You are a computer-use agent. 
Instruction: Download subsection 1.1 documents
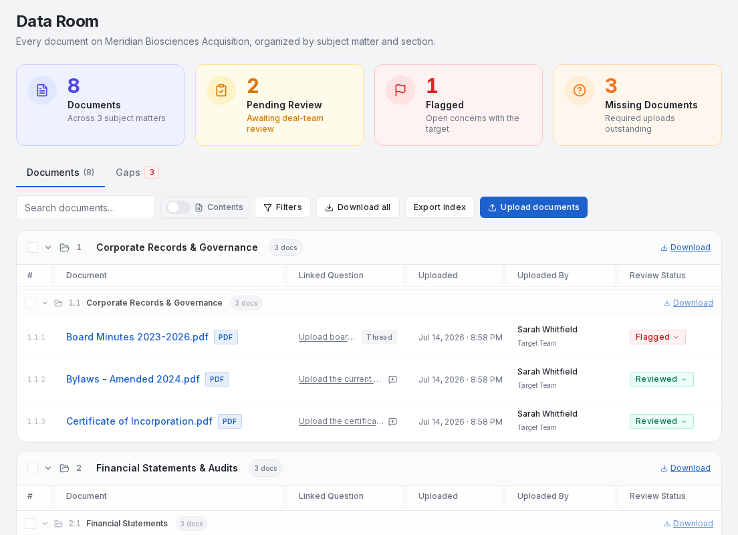(688, 303)
